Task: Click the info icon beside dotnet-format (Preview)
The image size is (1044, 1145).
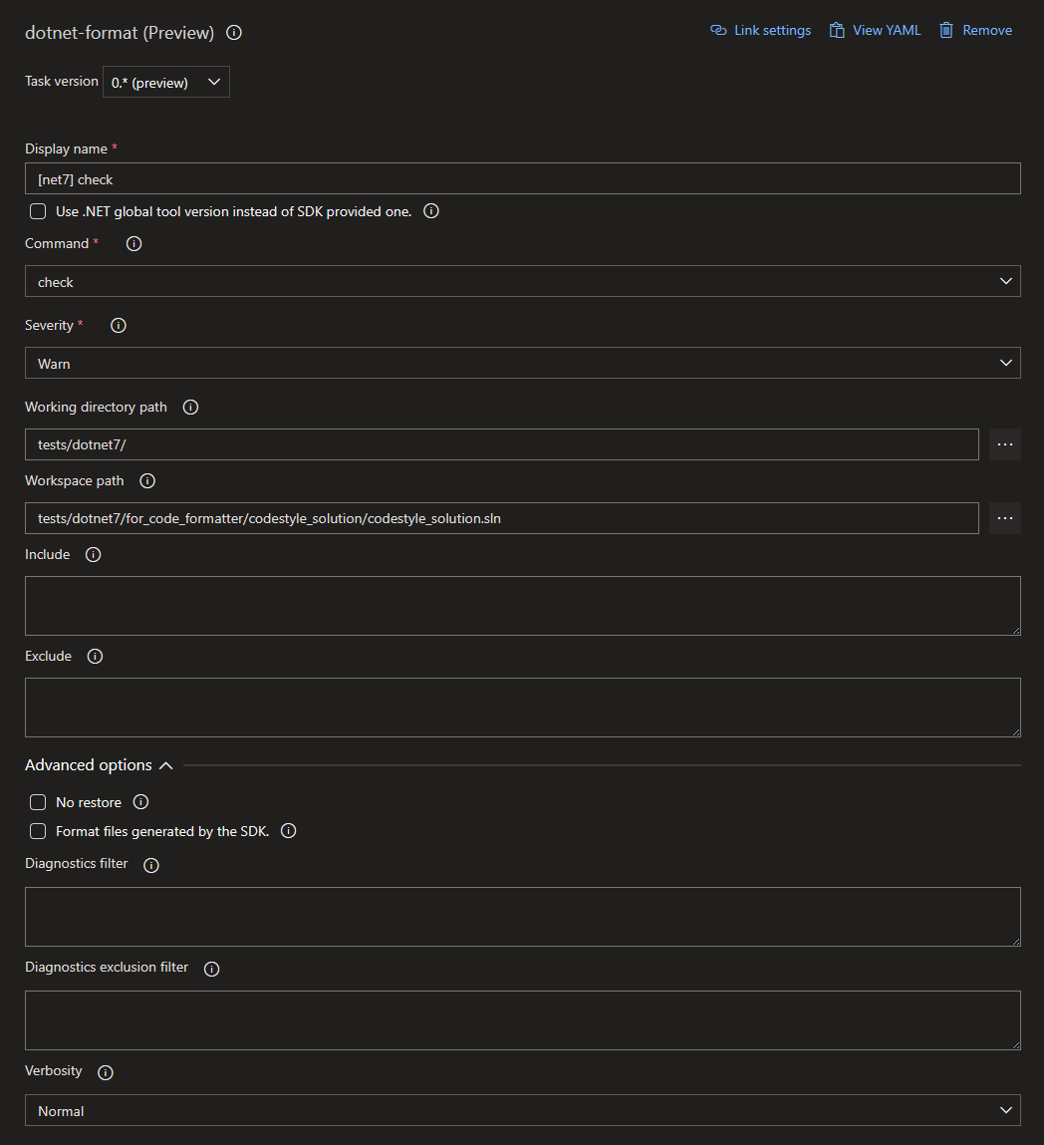Action: pyautogui.click(x=233, y=32)
